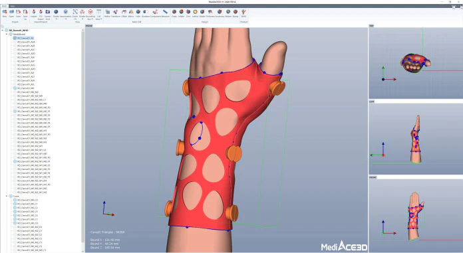Switch to the first ribbon tab
The height and width of the screenshot is (253, 463).
pyautogui.click(x=4, y=6)
